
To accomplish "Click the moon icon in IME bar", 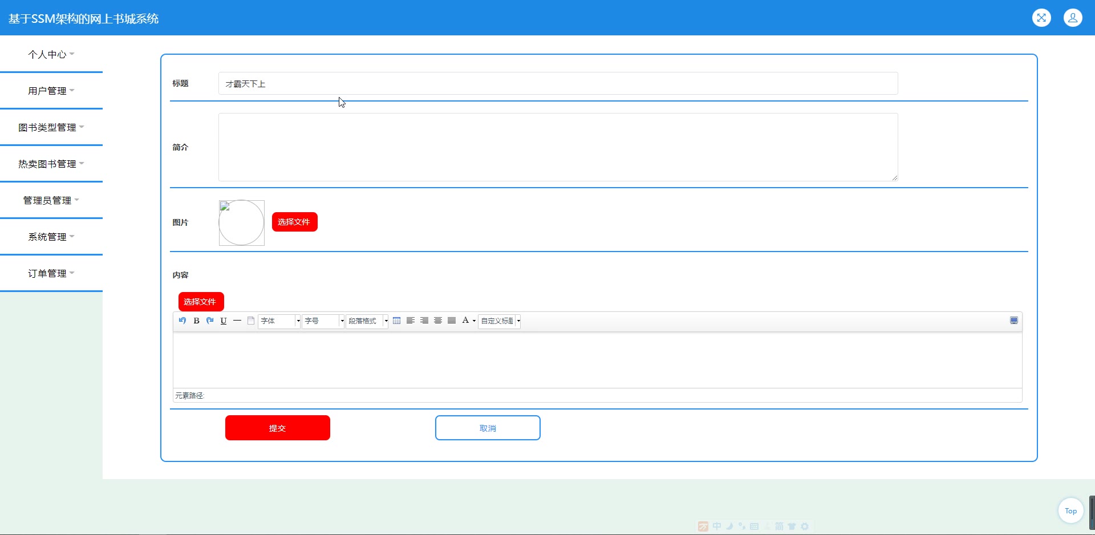I will coord(729,526).
